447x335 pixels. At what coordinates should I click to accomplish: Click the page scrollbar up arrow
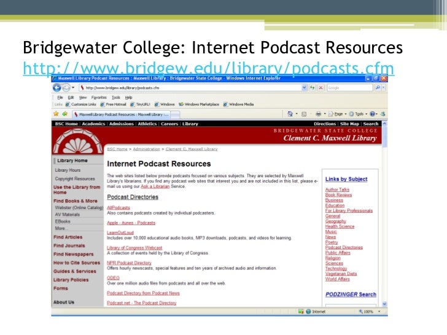[x=384, y=124]
